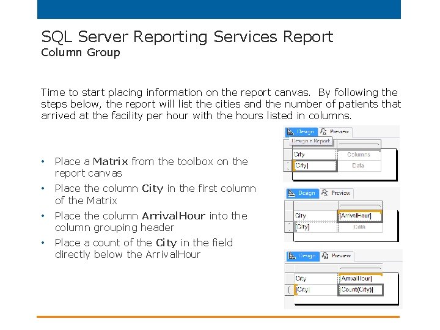Image resolution: width=440 pixels, height=330 pixels.
Task: Click Design tab icon in first screenshot
Action: click(290, 131)
